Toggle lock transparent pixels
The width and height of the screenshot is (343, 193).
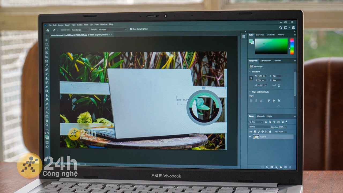(x=255, y=132)
